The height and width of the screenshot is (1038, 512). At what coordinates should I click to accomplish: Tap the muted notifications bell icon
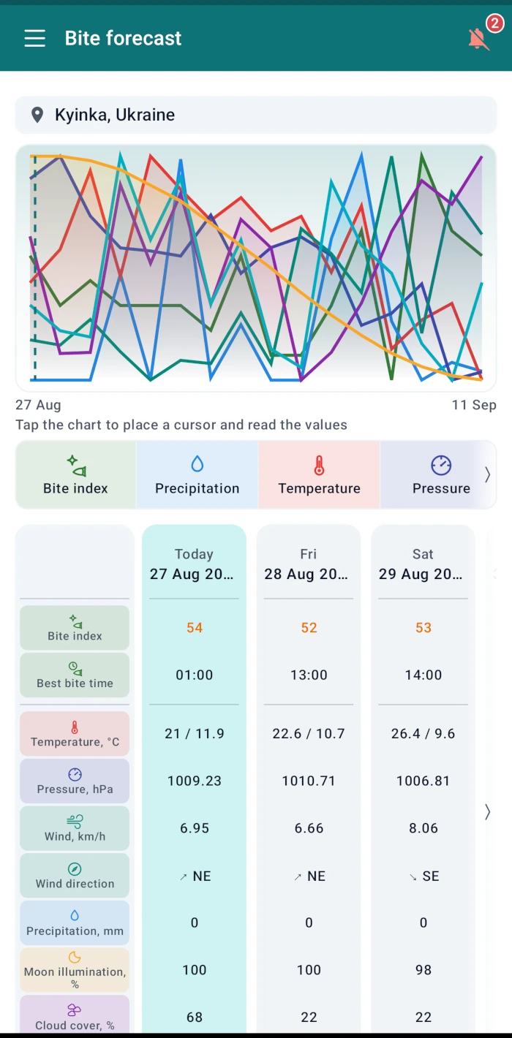pos(478,39)
